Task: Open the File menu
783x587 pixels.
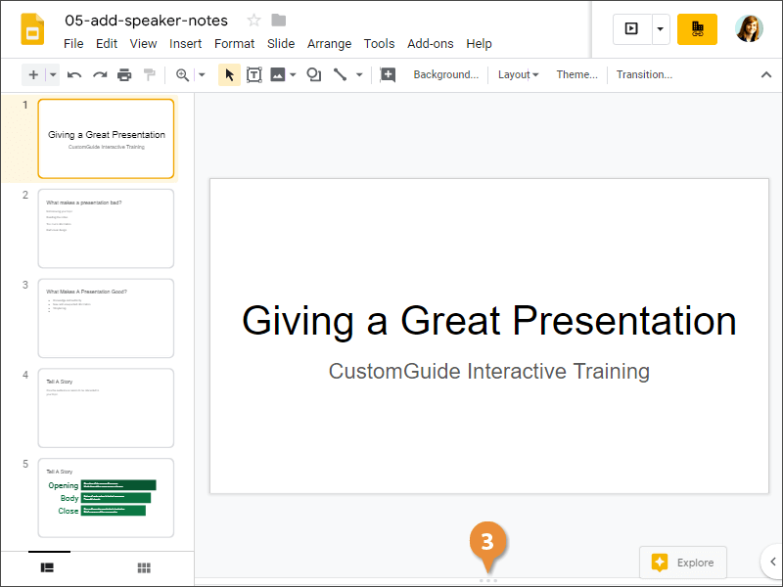Action: click(73, 44)
